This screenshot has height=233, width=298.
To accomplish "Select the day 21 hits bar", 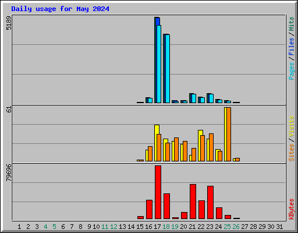I will coord(193,98).
